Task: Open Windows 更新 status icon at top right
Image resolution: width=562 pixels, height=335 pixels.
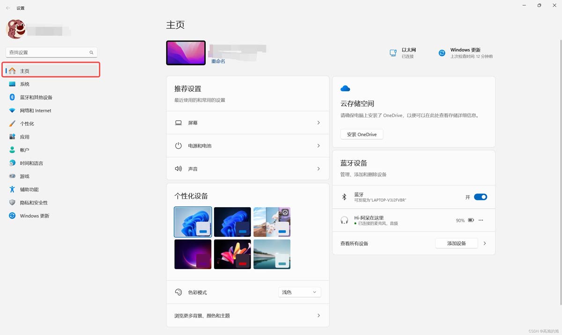Action: [442, 53]
